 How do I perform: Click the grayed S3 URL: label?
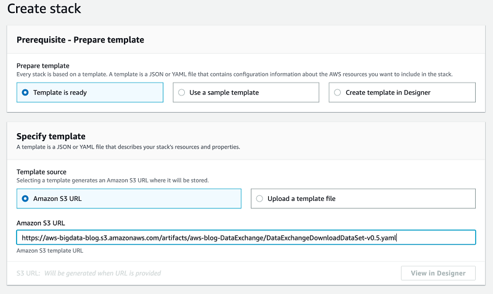pyautogui.click(x=28, y=273)
